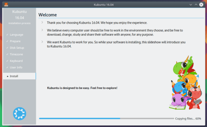207x127 pixels.
Task: Click the Copying files progress bar
Action: 107,118
